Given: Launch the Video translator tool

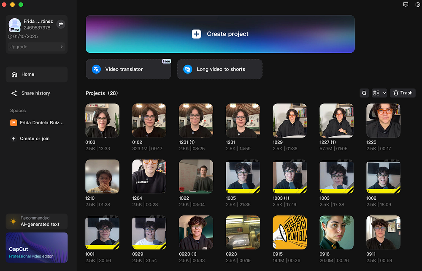Looking at the screenshot, I should click(128, 69).
